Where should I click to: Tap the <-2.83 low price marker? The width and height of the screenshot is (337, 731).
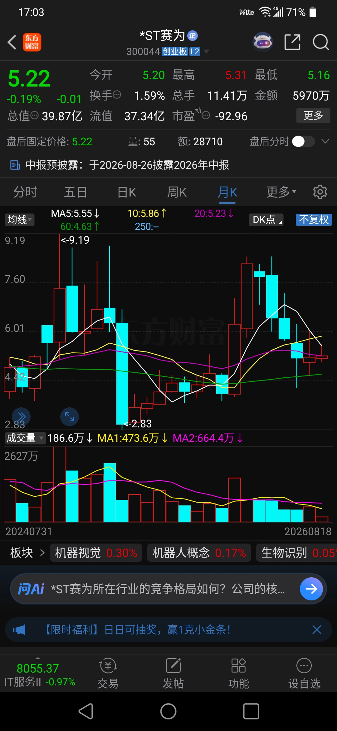137,424
